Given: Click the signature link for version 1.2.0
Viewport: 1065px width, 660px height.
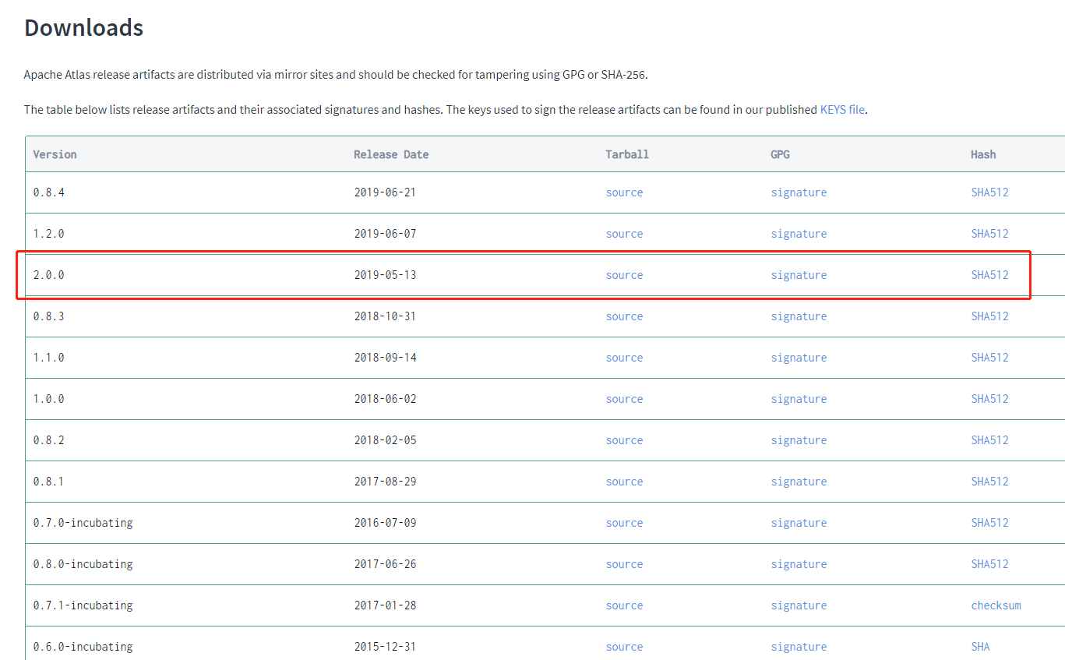Looking at the screenshot, I should pyautogui.click(x=799, y=233).
